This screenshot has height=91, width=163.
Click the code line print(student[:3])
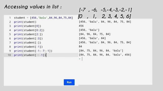point(28,38)
